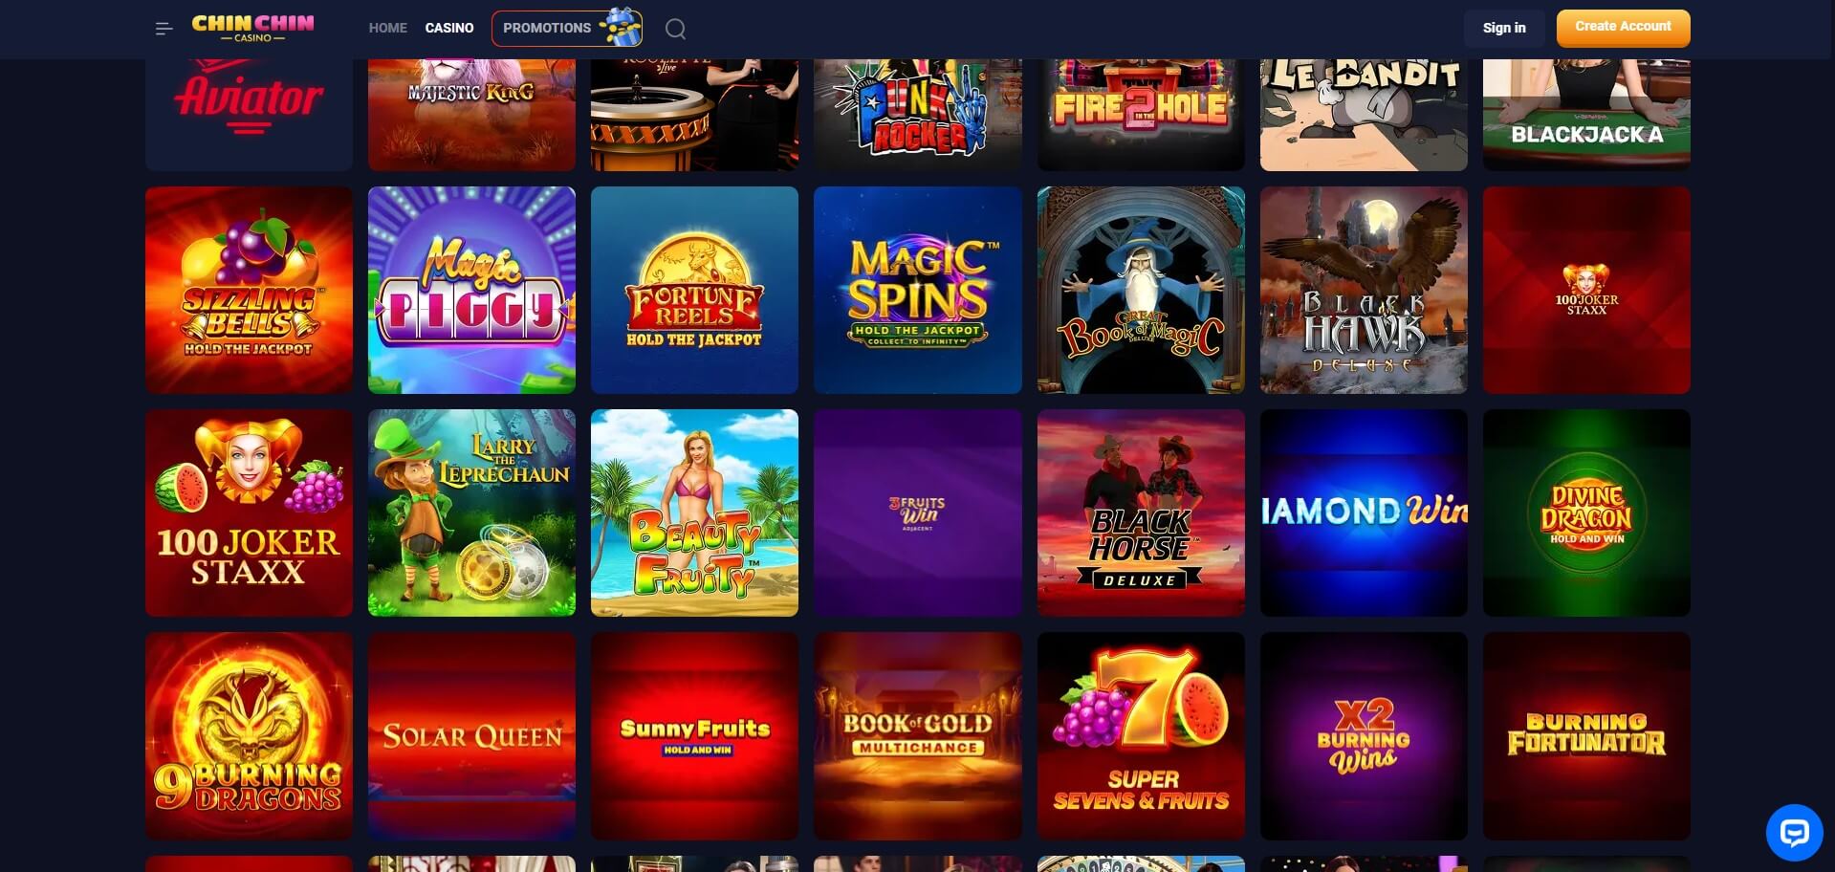Image resolution: width=1835 pixels, height=872 pixels.
Task: Open the hamburger menu icon
Action: (x=164, y=29)
